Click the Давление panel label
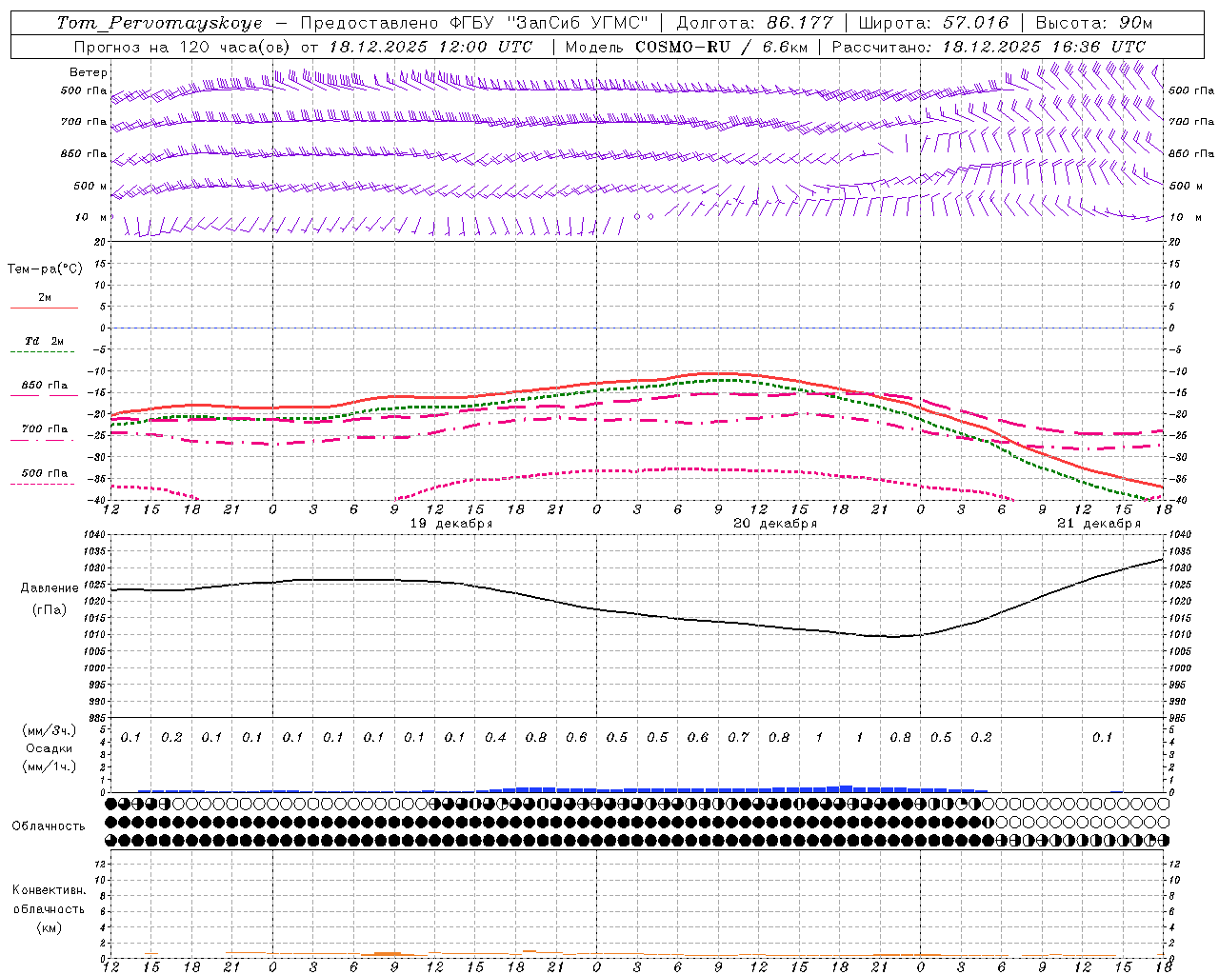Screen dimensions: 1219x975 (x=50, y=588)
